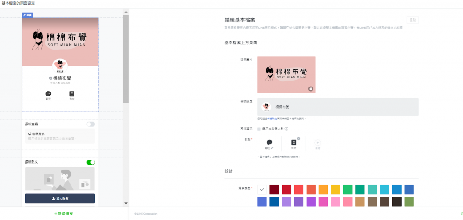
Task: Check the 顯示追蹤者人數 checkbox
Action: [x=259, y=128]
